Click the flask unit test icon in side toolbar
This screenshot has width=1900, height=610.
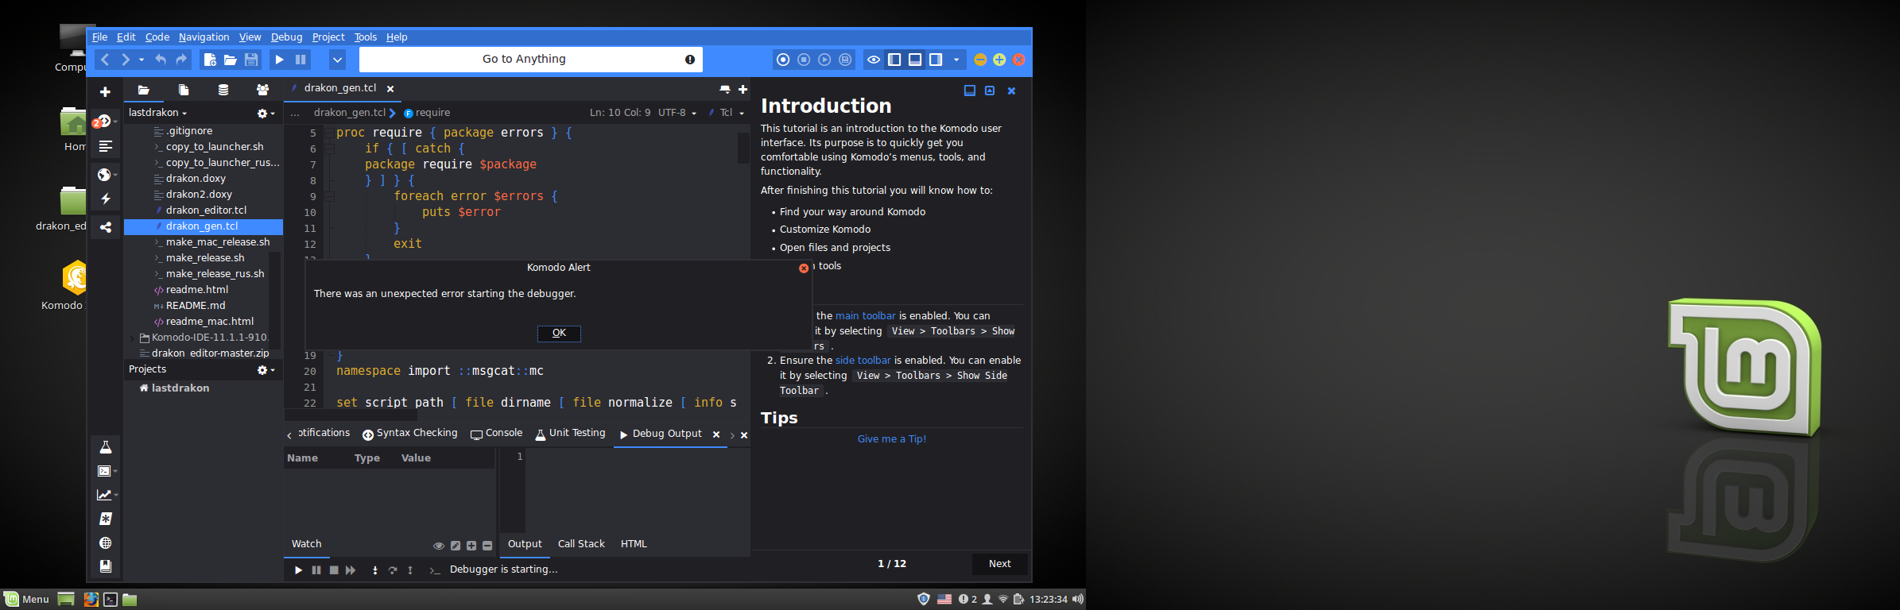(x=105, y=447)
